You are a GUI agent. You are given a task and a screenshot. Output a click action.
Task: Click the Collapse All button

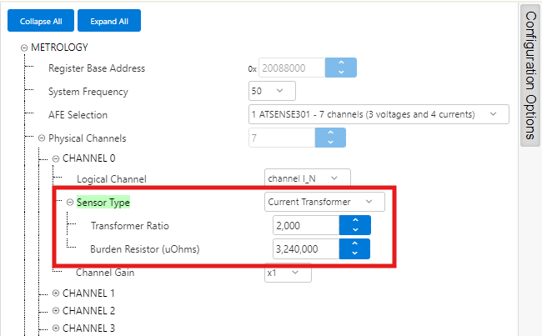point(41,21)
